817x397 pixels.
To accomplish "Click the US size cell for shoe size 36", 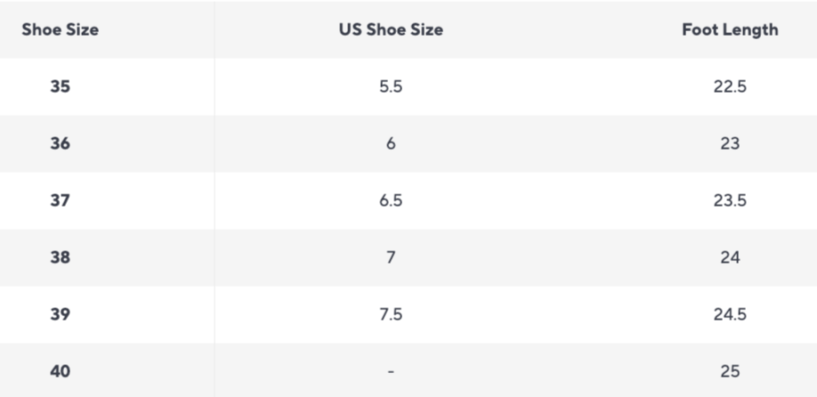I will [x=391, y=143].
